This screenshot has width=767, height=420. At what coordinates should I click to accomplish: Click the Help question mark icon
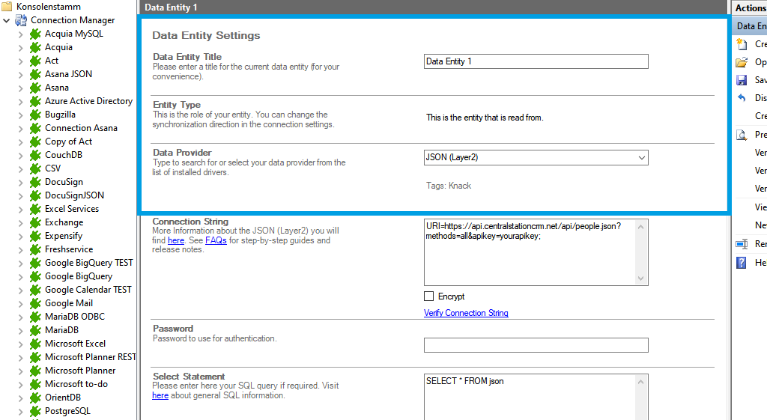pos(742,263)
